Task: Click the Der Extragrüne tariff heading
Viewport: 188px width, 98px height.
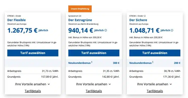Action: coord(80,20)
